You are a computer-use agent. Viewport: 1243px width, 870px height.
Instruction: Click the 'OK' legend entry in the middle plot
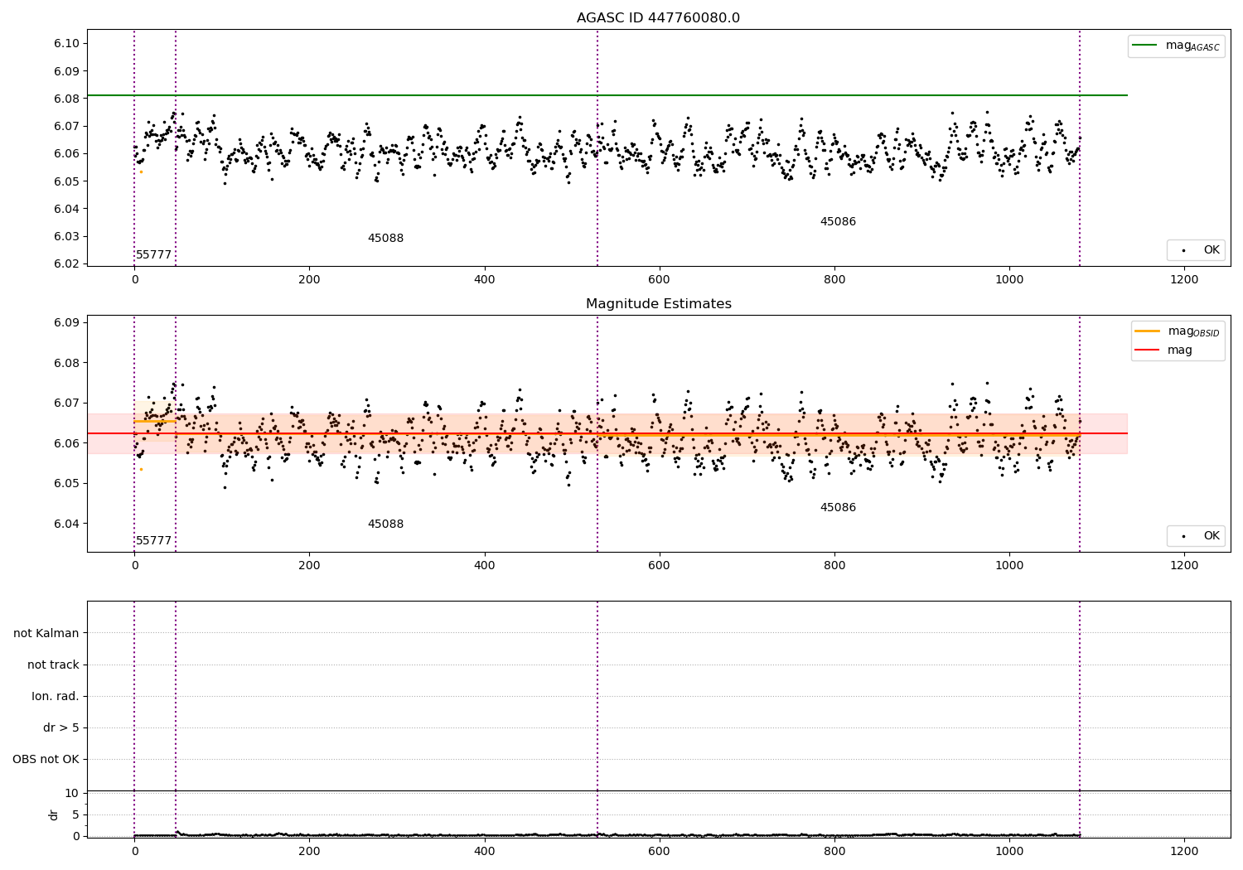(1212, 535)
